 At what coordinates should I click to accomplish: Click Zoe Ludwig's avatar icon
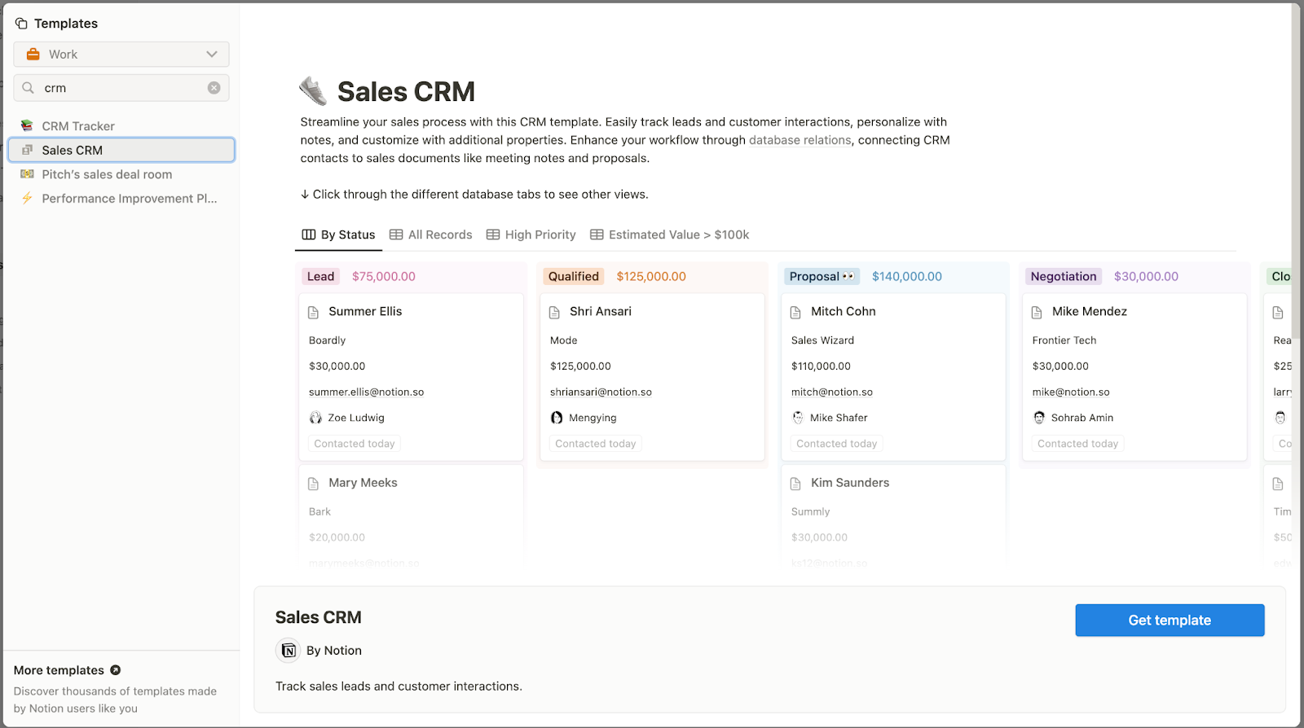pos(315,418)
